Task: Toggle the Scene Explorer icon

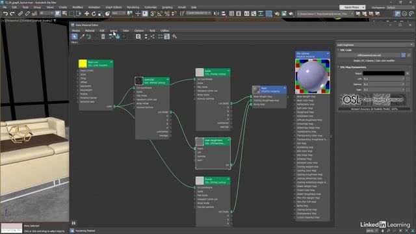Action: (x=231, y=13)
